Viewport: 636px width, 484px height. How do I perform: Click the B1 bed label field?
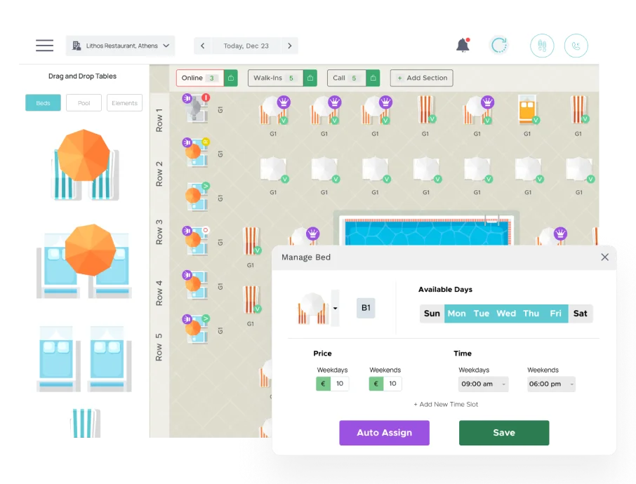point(366,308)
